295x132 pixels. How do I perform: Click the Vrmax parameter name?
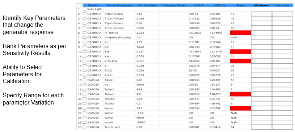(x=108, y=118)
